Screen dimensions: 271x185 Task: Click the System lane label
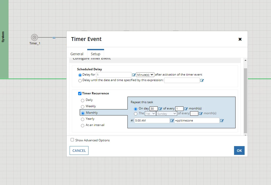(3, 37)
